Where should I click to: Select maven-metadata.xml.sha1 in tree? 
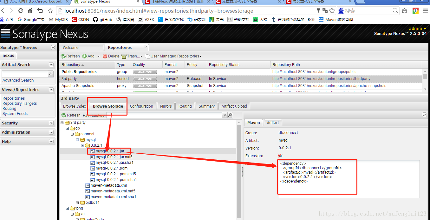point(114,197)
